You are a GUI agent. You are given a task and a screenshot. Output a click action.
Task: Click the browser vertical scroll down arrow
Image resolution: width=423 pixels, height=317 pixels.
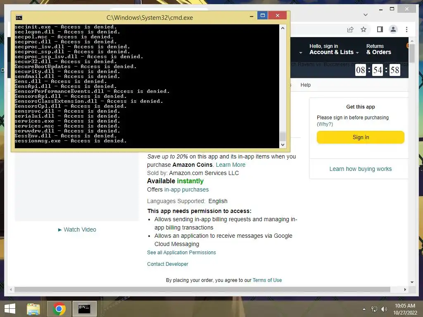412,282
